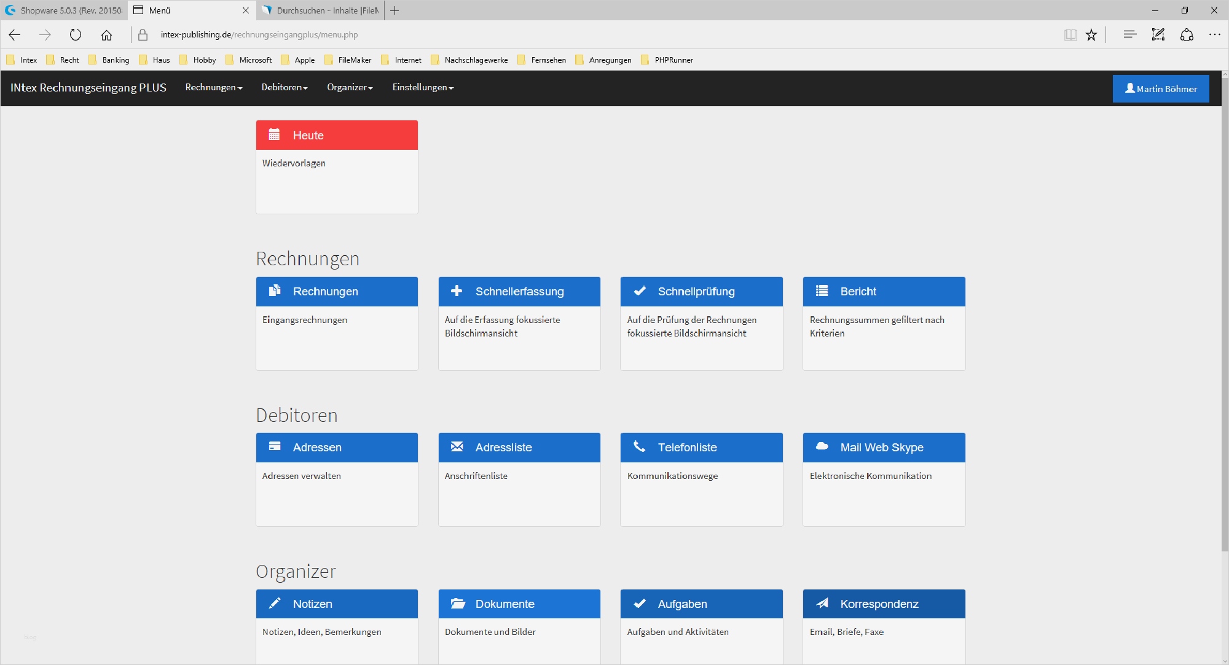Open the Einstellungen dropdown menu

click(x=423, y=88)
